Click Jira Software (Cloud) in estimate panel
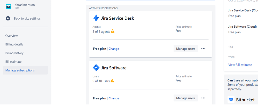258x112 pixels. pos(242,27)
